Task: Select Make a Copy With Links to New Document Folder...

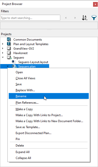Action: point(49,121)
